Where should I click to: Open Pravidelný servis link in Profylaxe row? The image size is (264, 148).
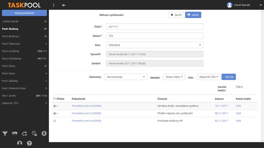[x=86, y=121]
